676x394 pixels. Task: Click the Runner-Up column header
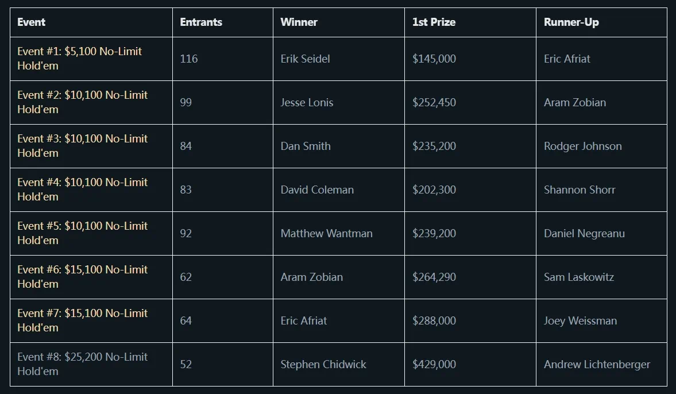pos(571,22)
